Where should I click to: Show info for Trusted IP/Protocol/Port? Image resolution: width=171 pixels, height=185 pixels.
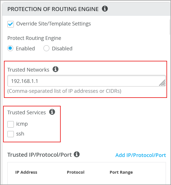[x=77, y=154]
